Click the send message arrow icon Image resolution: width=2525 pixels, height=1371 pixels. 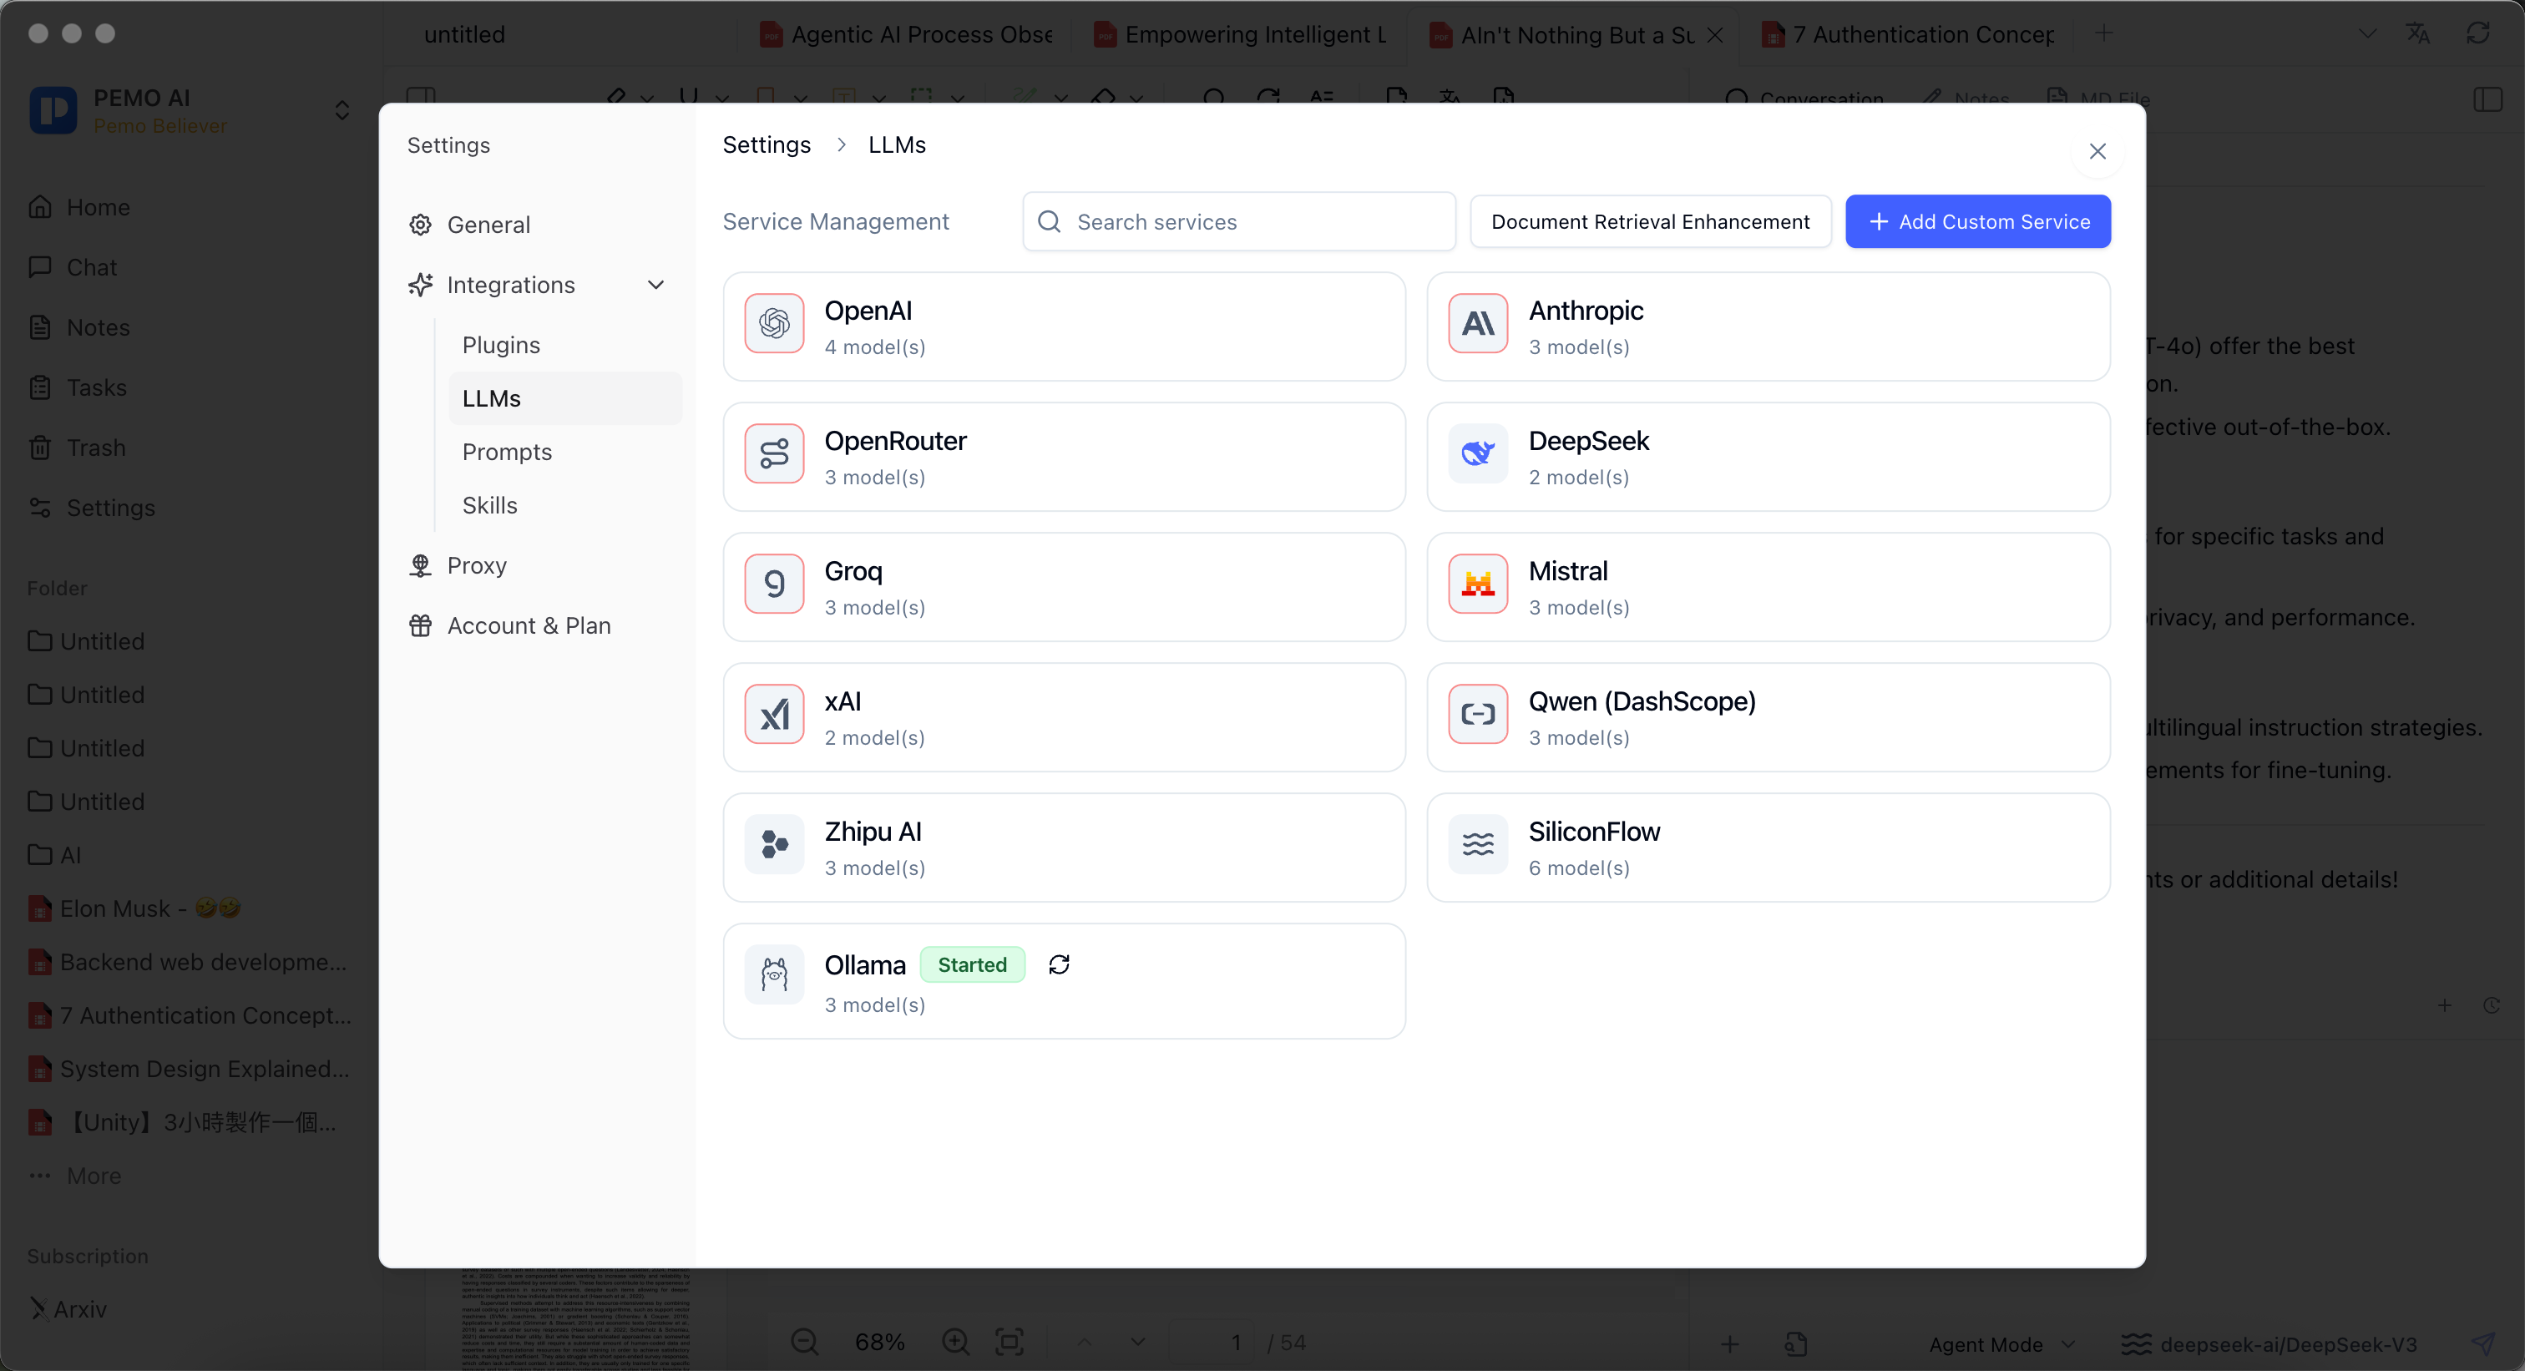tap(2483, 1344)
